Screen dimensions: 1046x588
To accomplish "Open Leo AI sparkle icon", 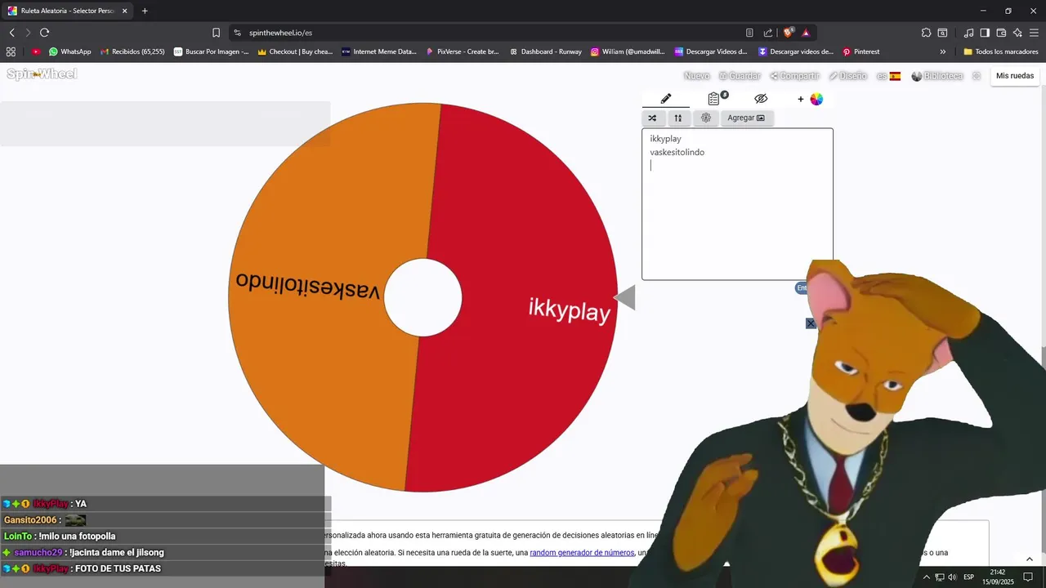I will (1017, 33).
